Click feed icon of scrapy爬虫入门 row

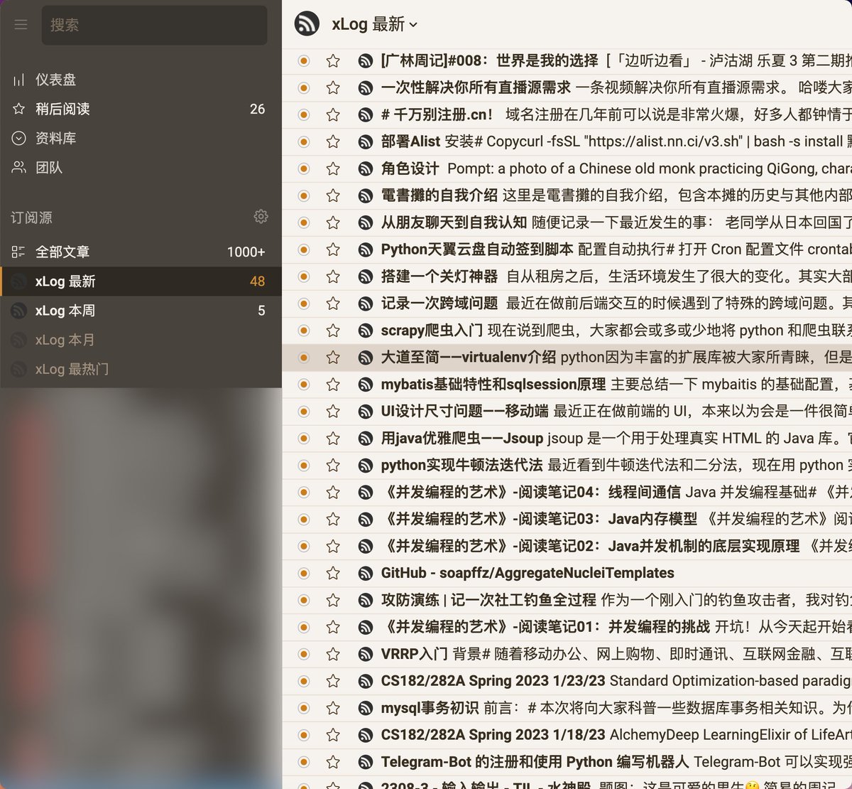coord(365,331)
